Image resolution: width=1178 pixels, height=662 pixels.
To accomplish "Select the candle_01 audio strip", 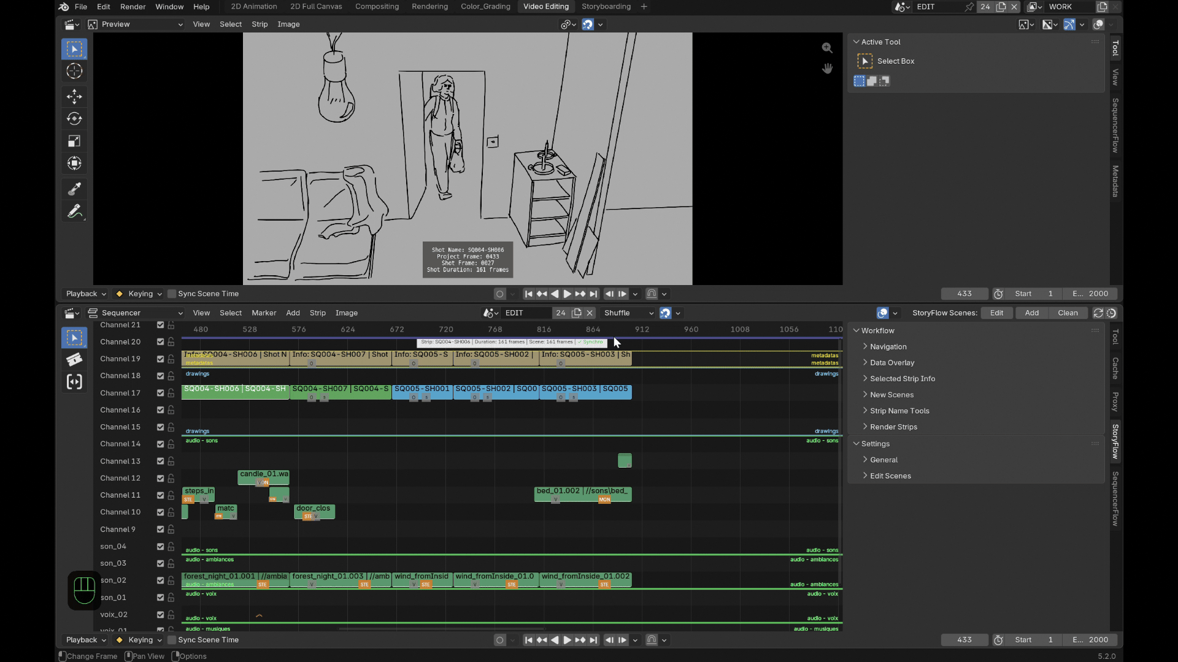I will [263, 477].
